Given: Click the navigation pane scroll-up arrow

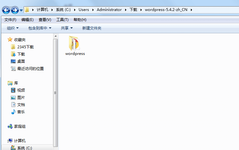Looking at the screenshot, I should pos(56,36).
